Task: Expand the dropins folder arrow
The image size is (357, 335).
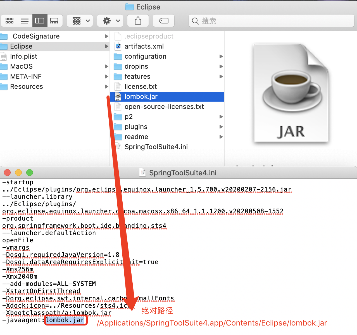Action: (221, 66)
